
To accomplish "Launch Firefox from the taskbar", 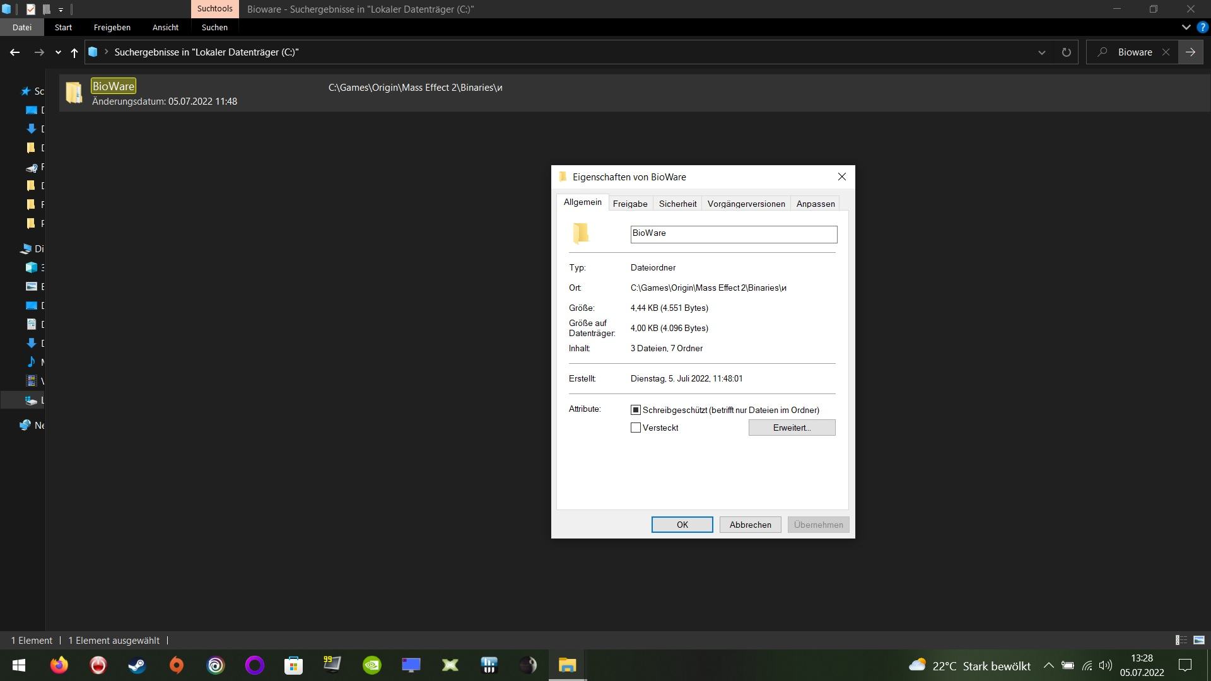I will coord(59,665).
